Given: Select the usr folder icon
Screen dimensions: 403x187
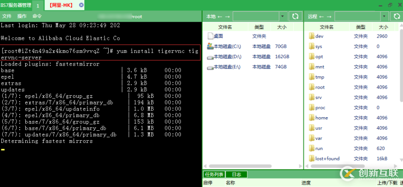Looking at the screenshot, I should point(312,128).
